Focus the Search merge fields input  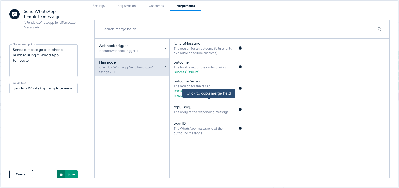[x=238, y=29]
